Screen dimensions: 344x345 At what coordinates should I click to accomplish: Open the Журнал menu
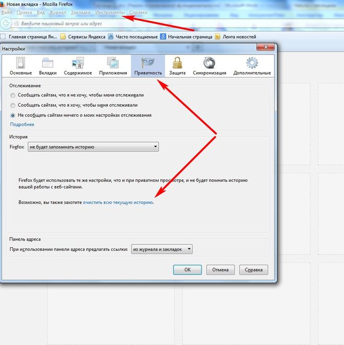[57, 13]
